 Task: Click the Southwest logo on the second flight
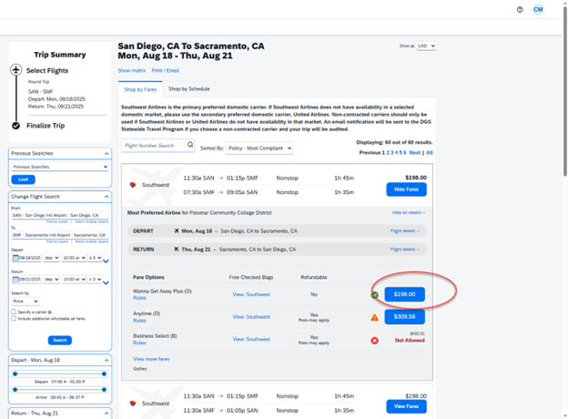pos(133,404)
